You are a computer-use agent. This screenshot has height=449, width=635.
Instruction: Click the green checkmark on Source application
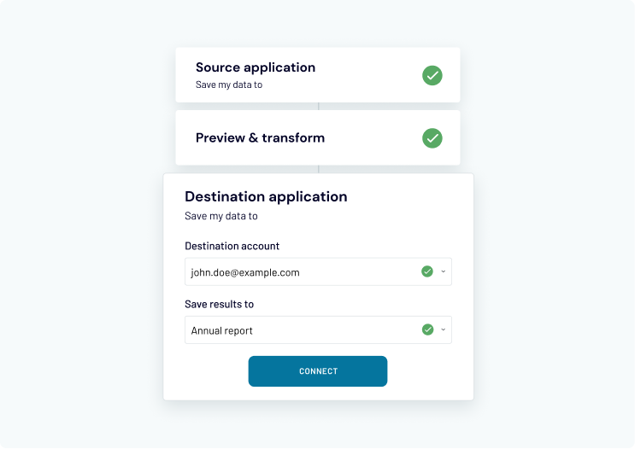pyautogui.click(x=432, y=75)
